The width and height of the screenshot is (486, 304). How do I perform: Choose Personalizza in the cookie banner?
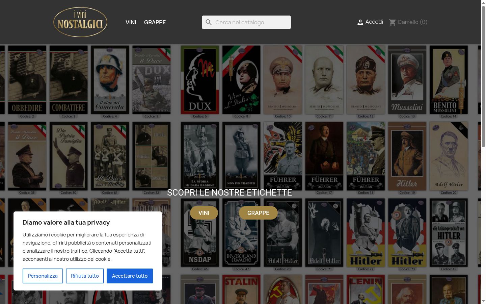(x=43, y=276)
